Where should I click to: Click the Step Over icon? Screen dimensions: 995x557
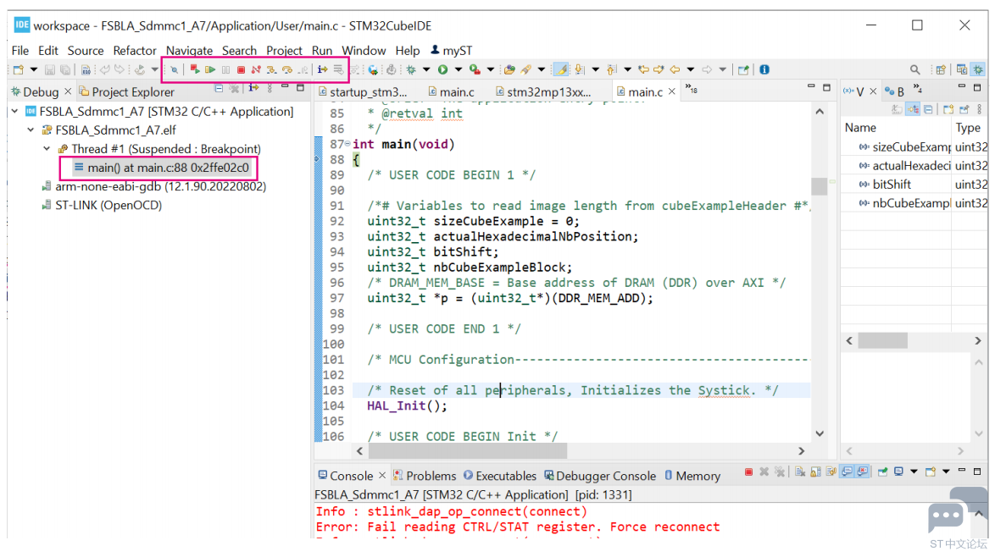click(x=287, y=69)
